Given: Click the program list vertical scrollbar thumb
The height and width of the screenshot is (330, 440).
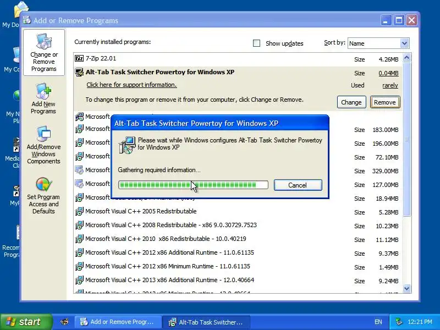Looking at the screenshot, I should 407,139.
